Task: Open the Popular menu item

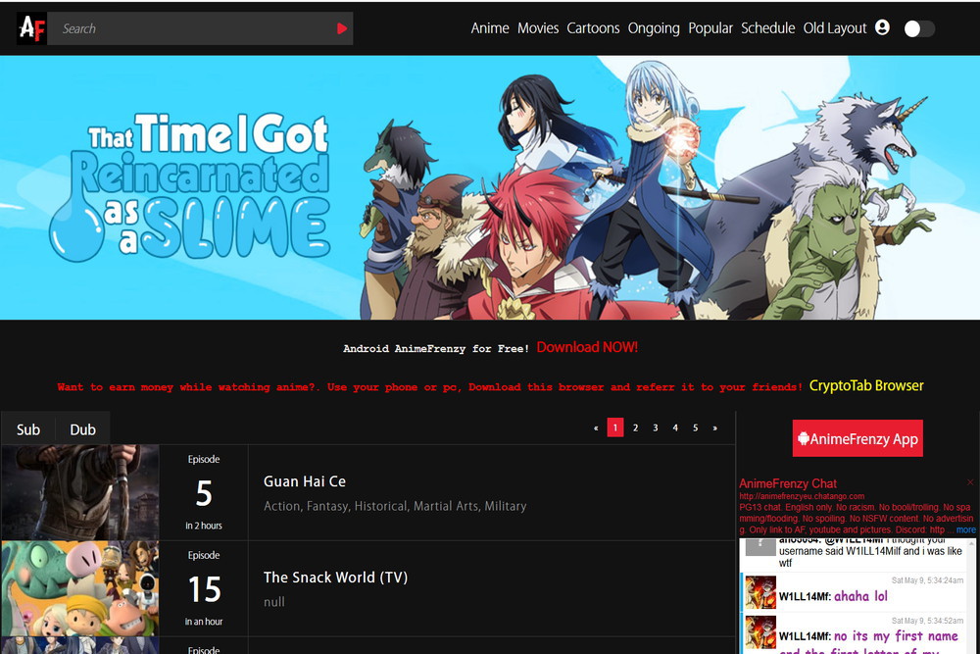Action: tap(710, 28)
